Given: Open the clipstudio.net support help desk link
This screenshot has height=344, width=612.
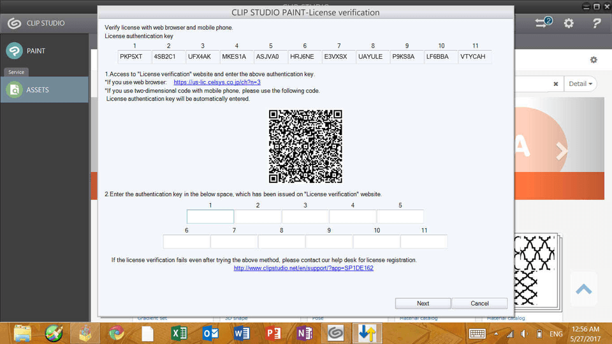Looking at the screenshot, I should (303, 268).
